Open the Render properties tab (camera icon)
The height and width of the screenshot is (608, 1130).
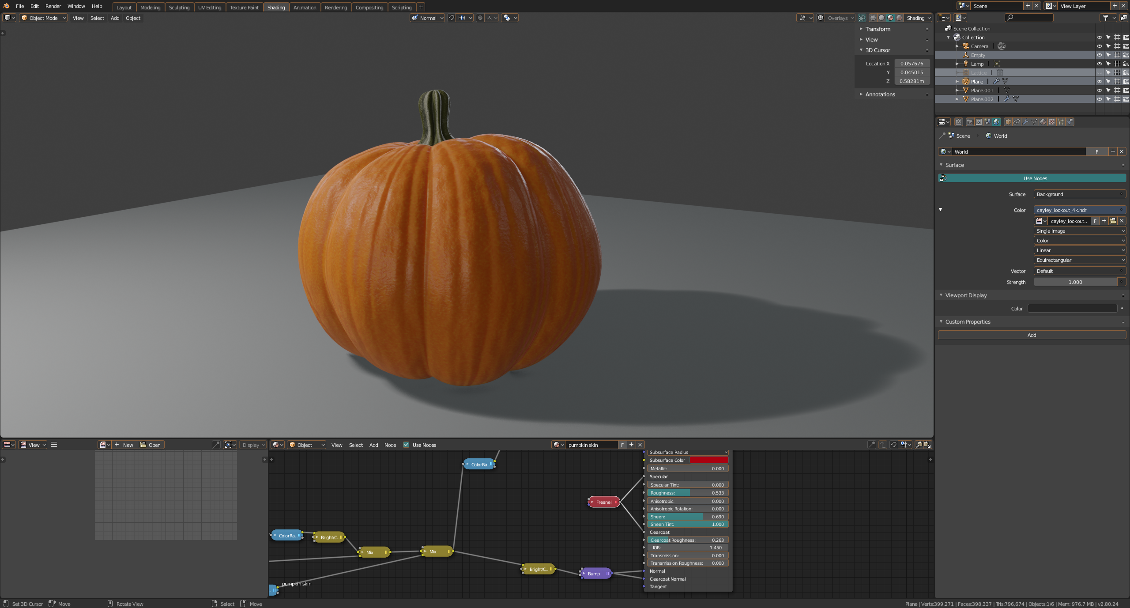pyautogui.click(x=970, y=122)
